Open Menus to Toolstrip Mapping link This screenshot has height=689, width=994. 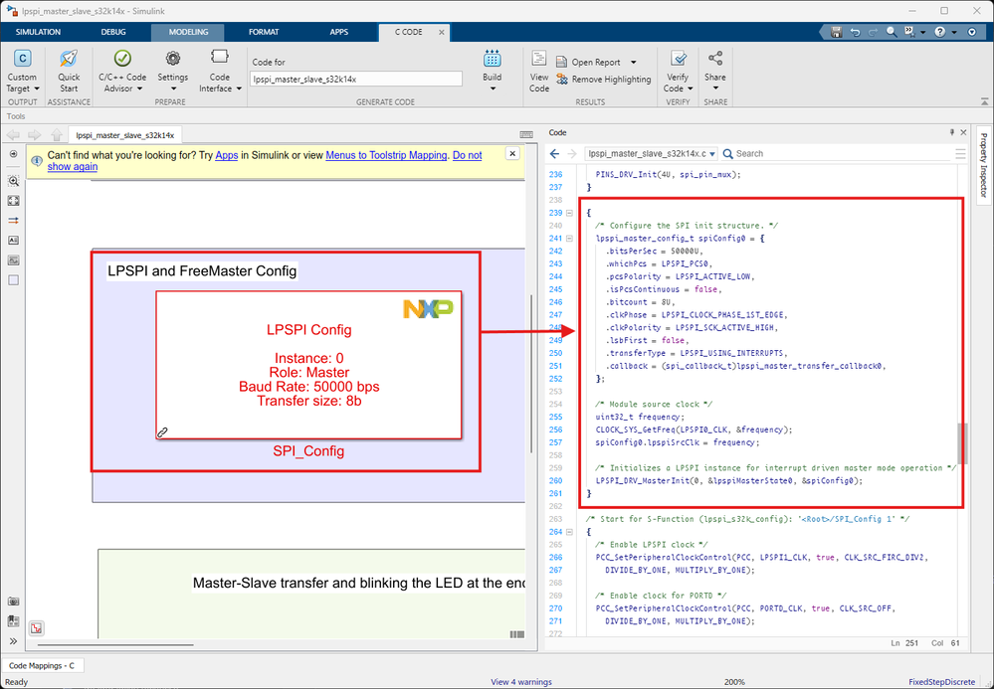point(386,155)
